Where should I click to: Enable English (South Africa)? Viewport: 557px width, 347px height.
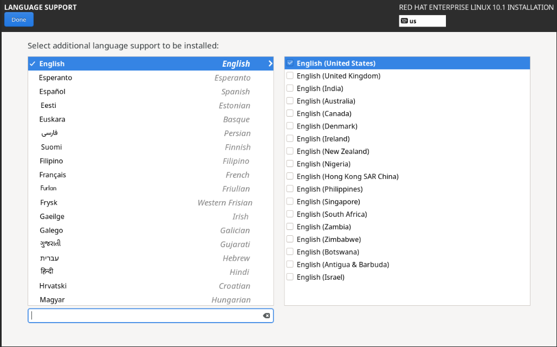(289, 214)
